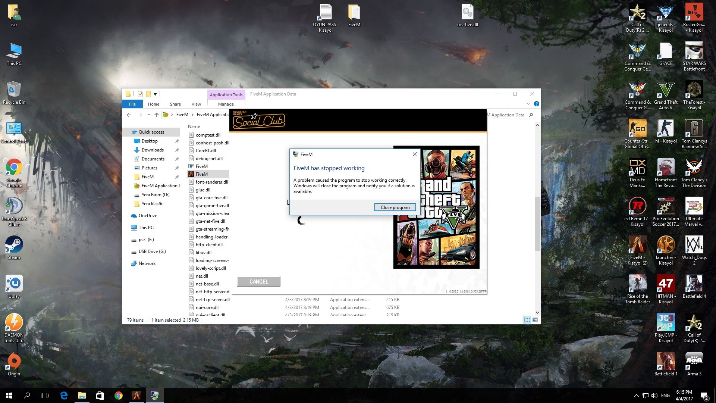Open Watch_Dogs 2 desktop shortcut

tap(694, 250)
